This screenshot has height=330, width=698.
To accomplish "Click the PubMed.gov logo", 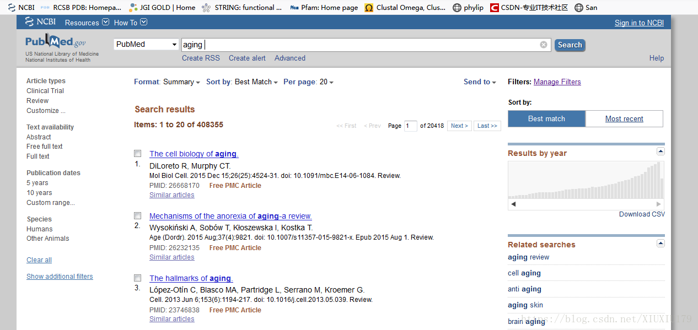I will 55,42.
